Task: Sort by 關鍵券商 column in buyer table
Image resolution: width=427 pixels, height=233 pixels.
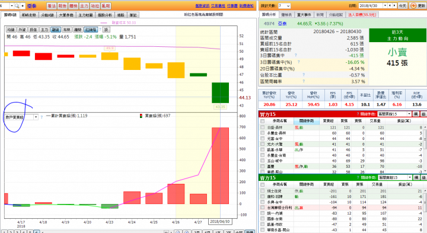Action: click(x=307, y=120)
